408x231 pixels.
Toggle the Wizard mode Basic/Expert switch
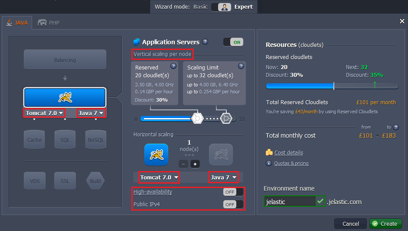221,7
